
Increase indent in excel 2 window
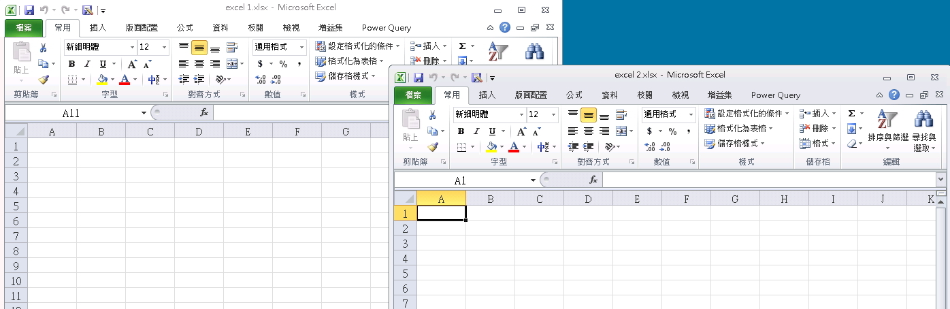(589, 147)
